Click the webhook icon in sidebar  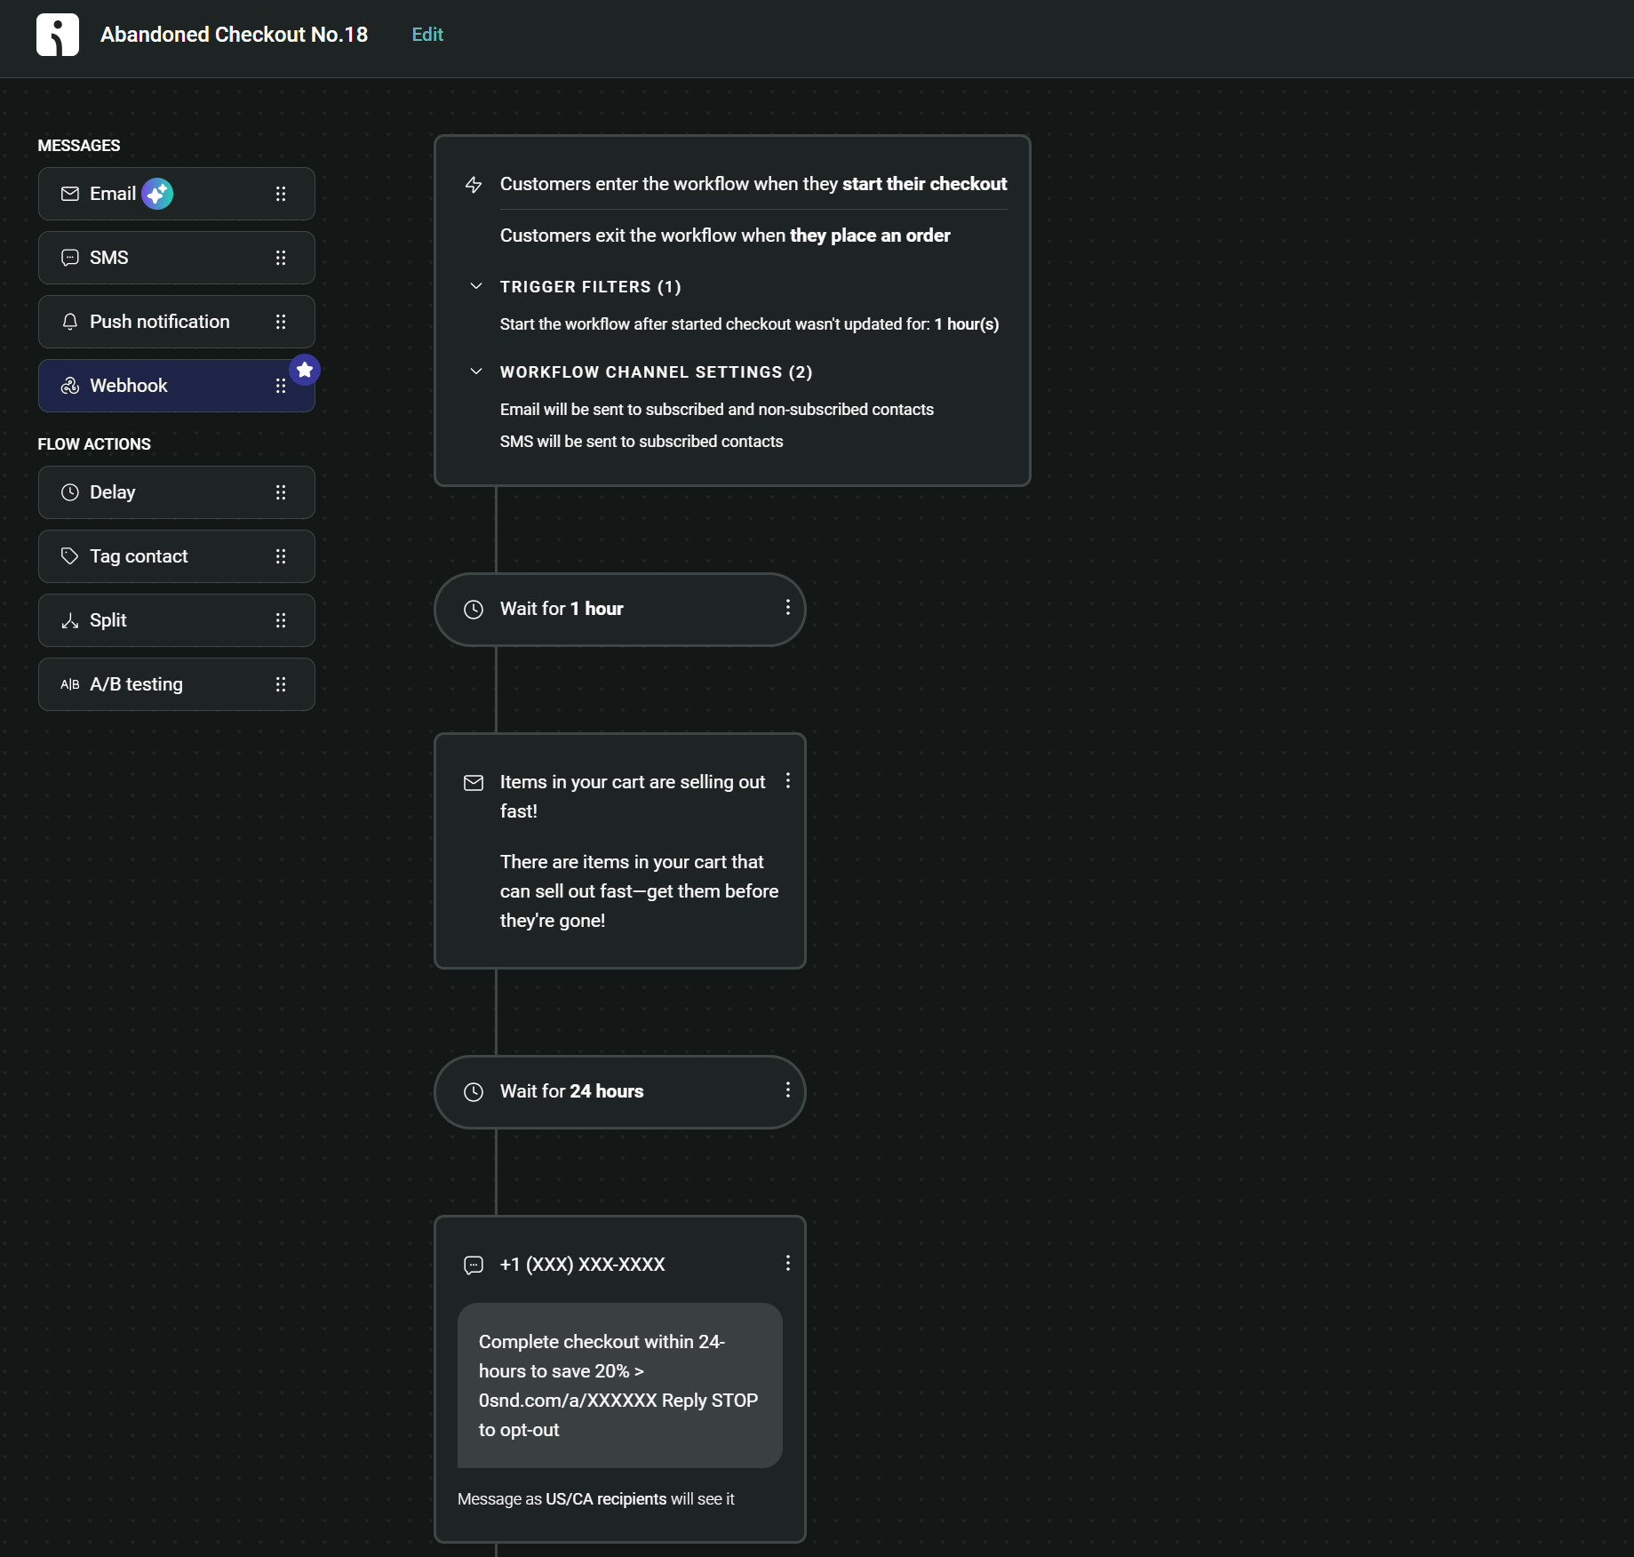(x=70, y=386)
